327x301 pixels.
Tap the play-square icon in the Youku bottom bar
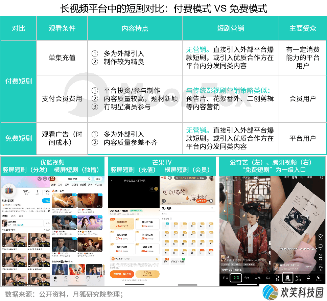(88, 278)
